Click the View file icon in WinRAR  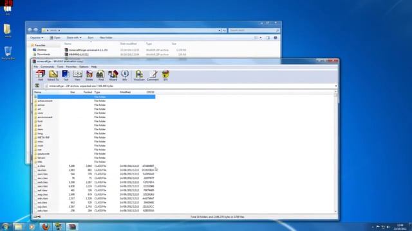click(x=77, y=75)
